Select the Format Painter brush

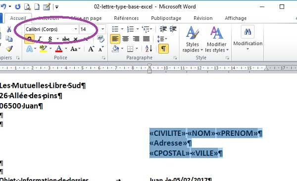click(x=9, y=49)
